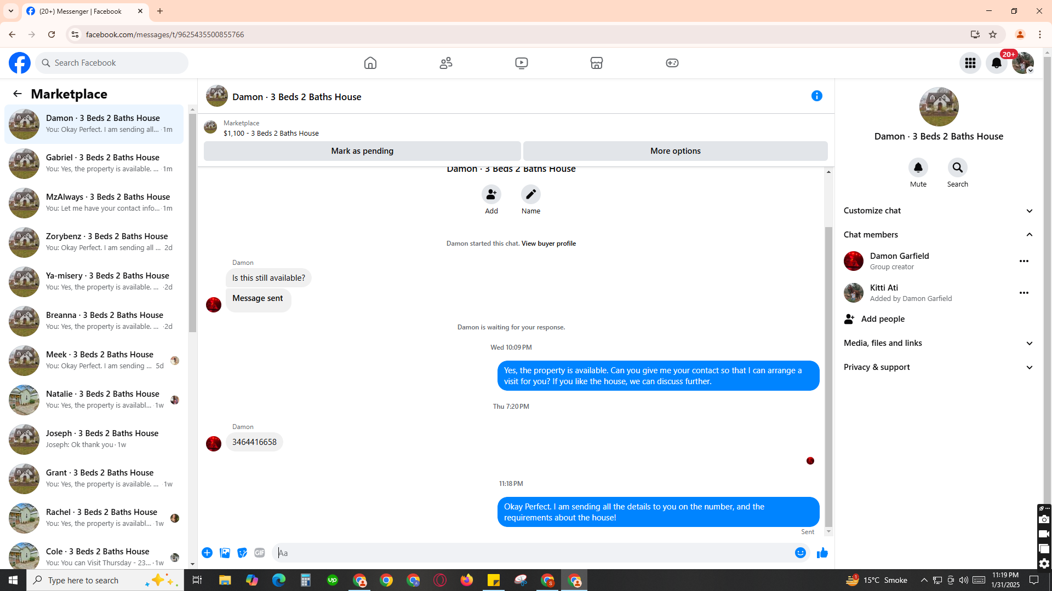Expand Customize chat section

point(939,211)
